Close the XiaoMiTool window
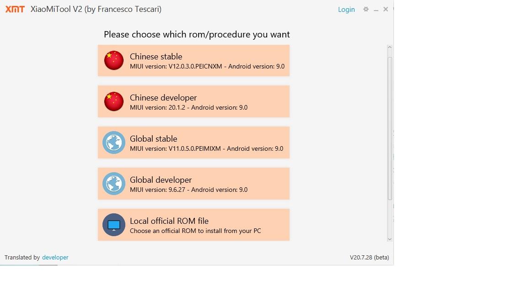The image size is (527, 296). tap(386, 9)
